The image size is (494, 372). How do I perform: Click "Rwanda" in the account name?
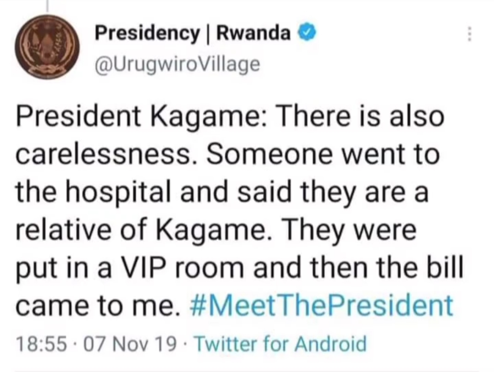coord(254,33)
